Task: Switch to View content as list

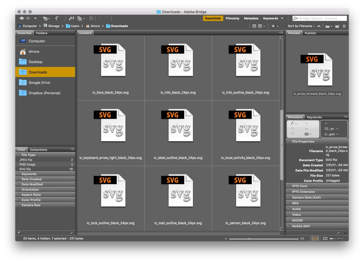Action: pos(340,238)
